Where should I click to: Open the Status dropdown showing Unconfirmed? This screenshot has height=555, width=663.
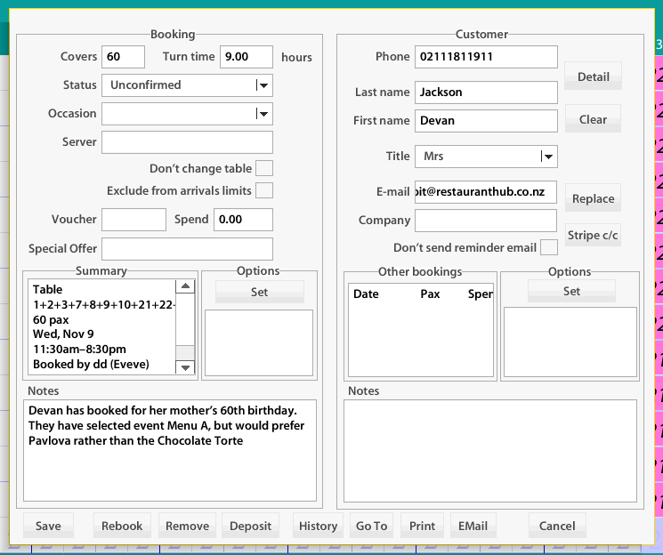(x=187, y=85)
